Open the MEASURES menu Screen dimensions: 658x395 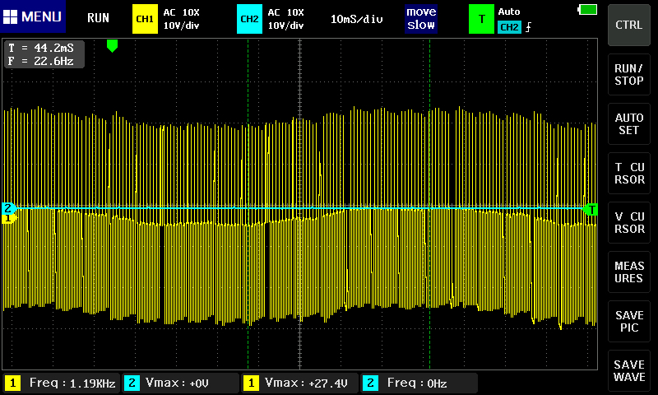point(629,272)
